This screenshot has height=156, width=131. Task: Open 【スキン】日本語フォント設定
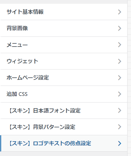(x=63, y=111)
